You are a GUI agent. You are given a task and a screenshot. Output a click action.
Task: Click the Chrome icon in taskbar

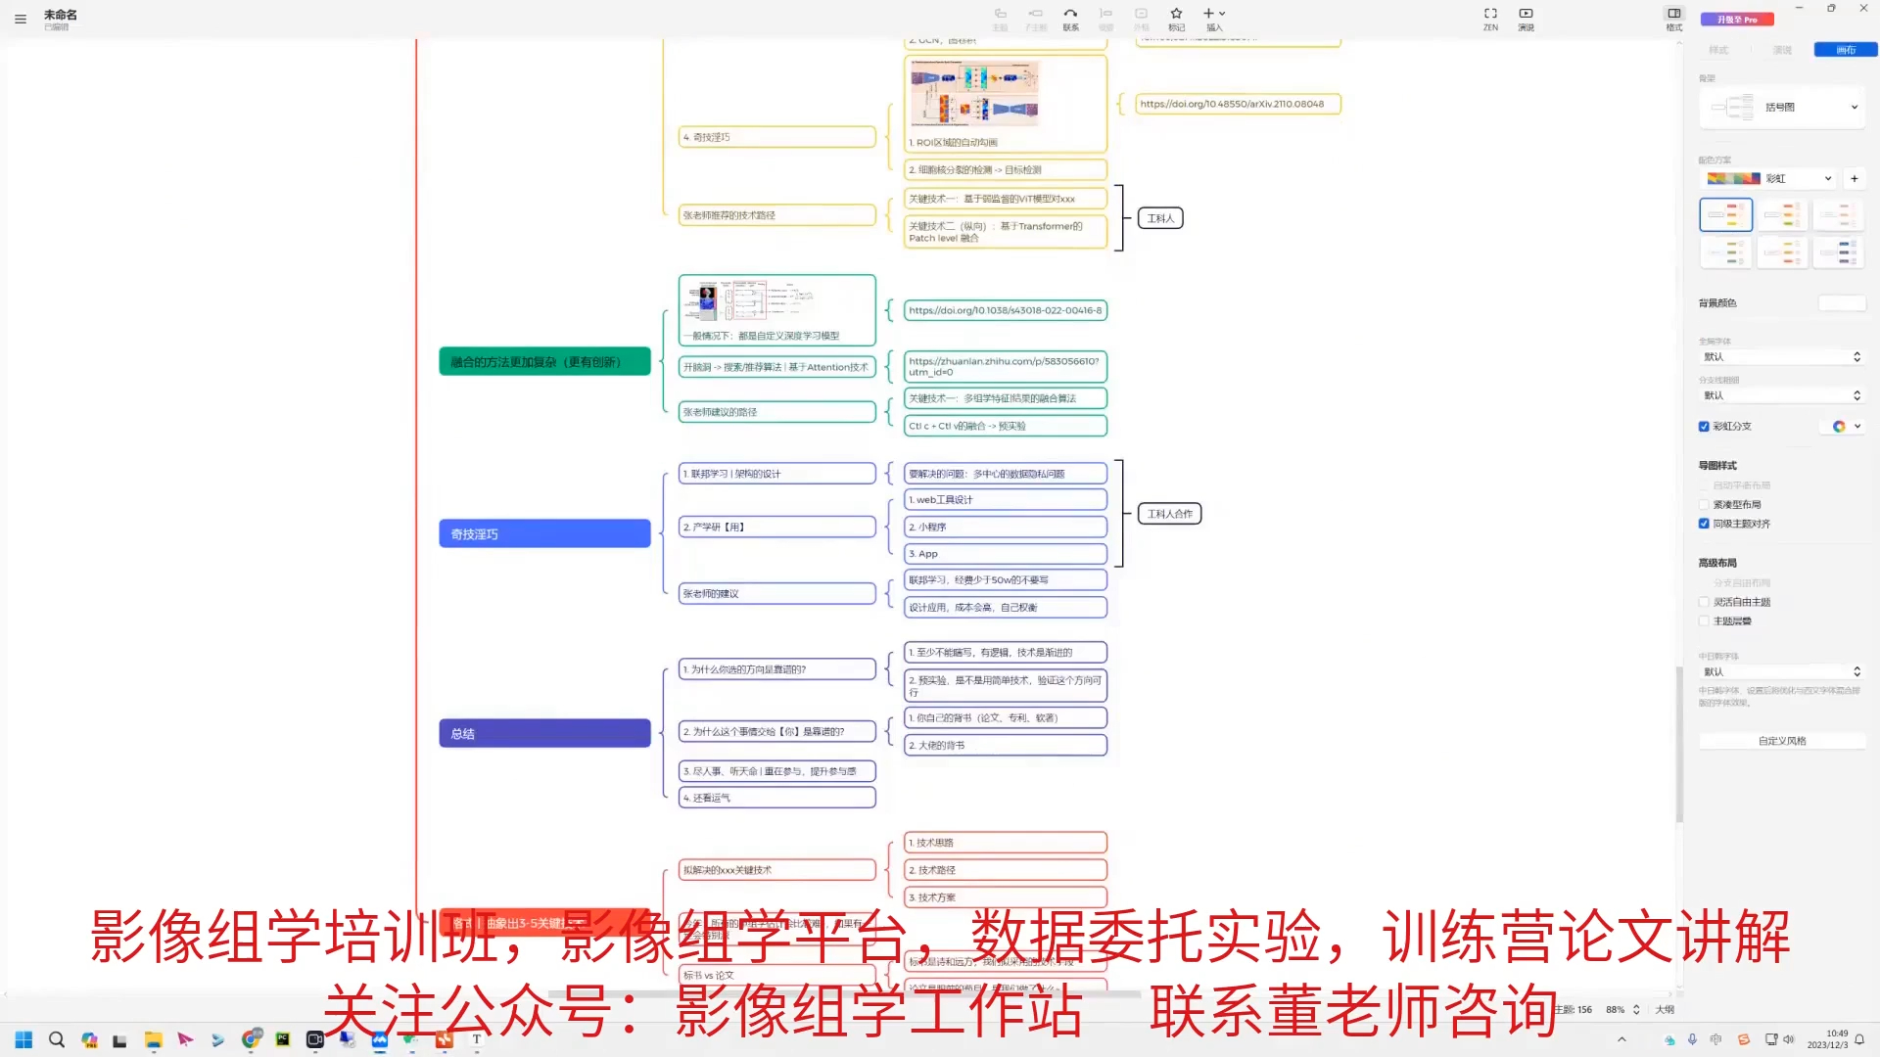[251, 1039]
